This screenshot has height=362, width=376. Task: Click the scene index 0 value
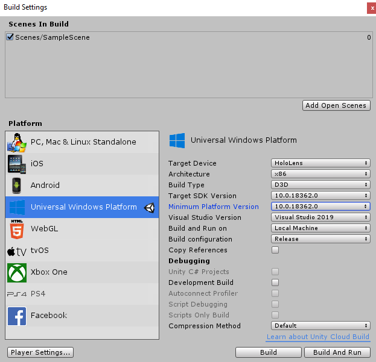(x=369, y=37)
